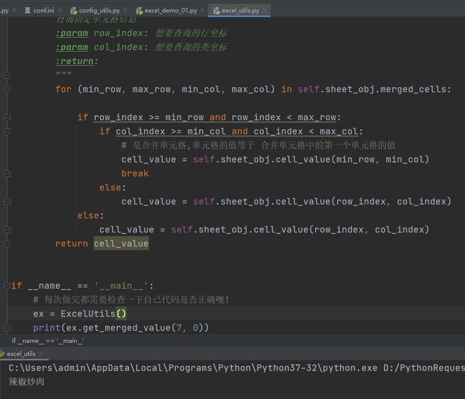Click the comment about 合并单元格
Image resolution: width=465 pixels, height=399 pixels.
[258, 145]
